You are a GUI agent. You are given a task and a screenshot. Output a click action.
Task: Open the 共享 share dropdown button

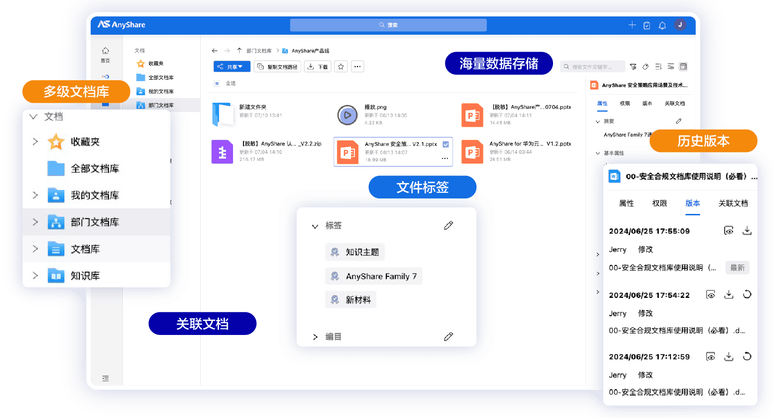232,67
